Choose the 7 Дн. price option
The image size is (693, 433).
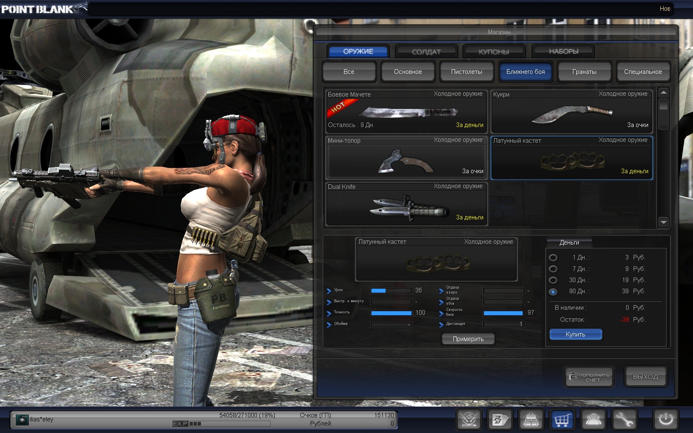tap(553, 269)
